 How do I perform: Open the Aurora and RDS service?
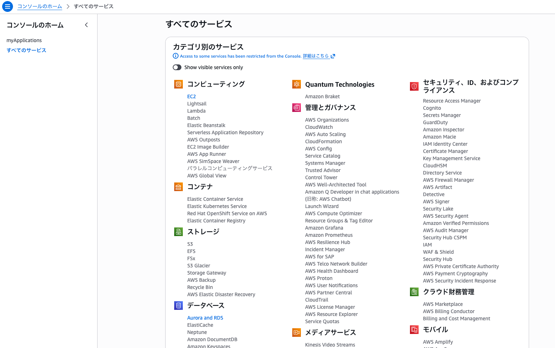205,317
